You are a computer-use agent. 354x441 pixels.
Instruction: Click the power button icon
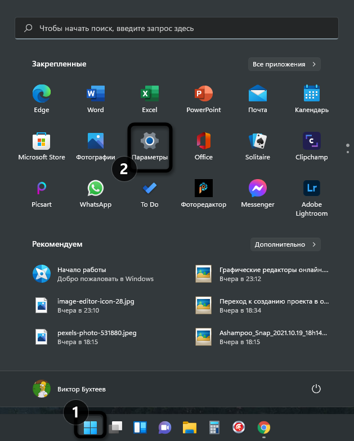(316, 389)
